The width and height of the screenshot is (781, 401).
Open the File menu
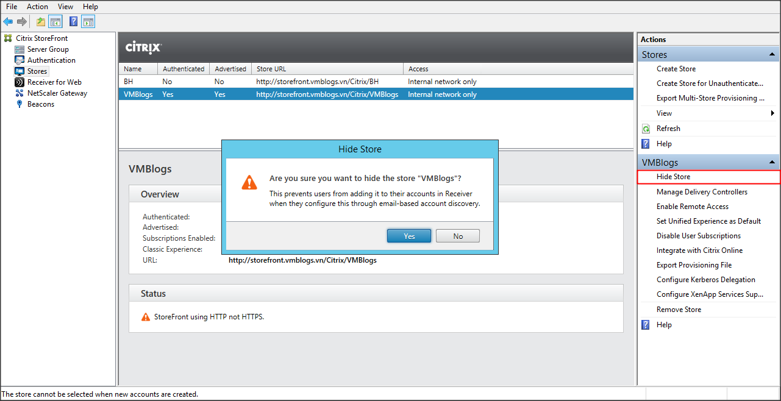[12, 7]
